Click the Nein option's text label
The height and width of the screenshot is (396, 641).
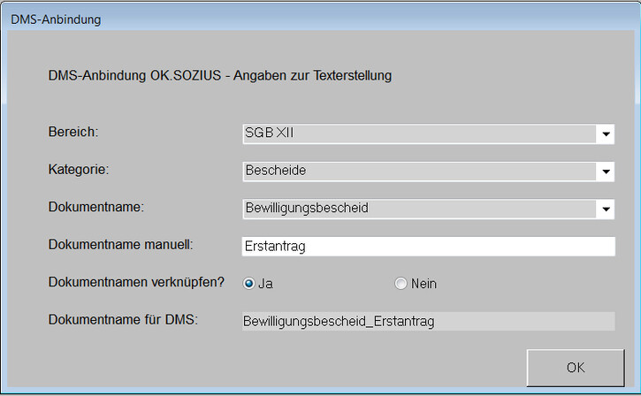pos(424,284)
